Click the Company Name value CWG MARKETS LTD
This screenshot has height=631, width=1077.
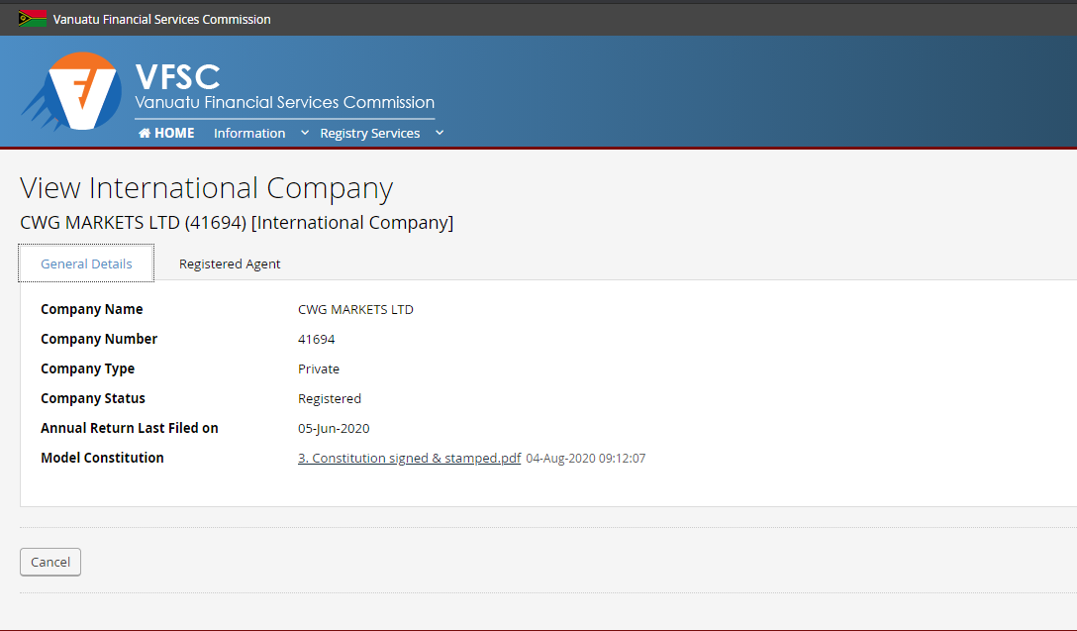click(355, 309)
